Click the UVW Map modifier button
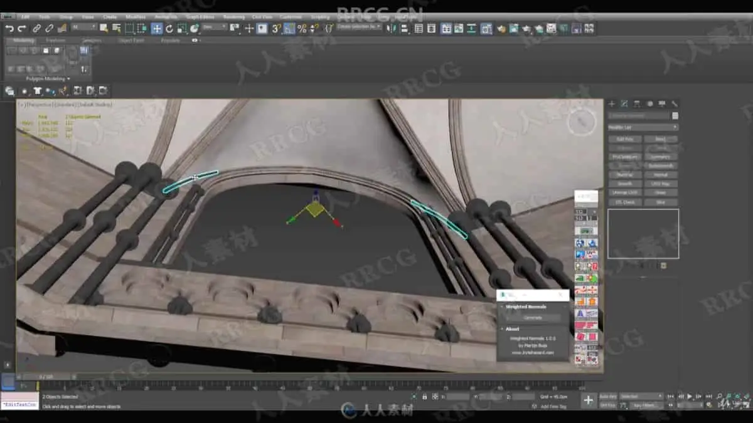This screenshot has width=753, height=423. [661, 184]
